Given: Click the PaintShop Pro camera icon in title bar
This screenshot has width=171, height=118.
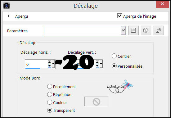Looking at the screenshot, I should pos(7,6).
